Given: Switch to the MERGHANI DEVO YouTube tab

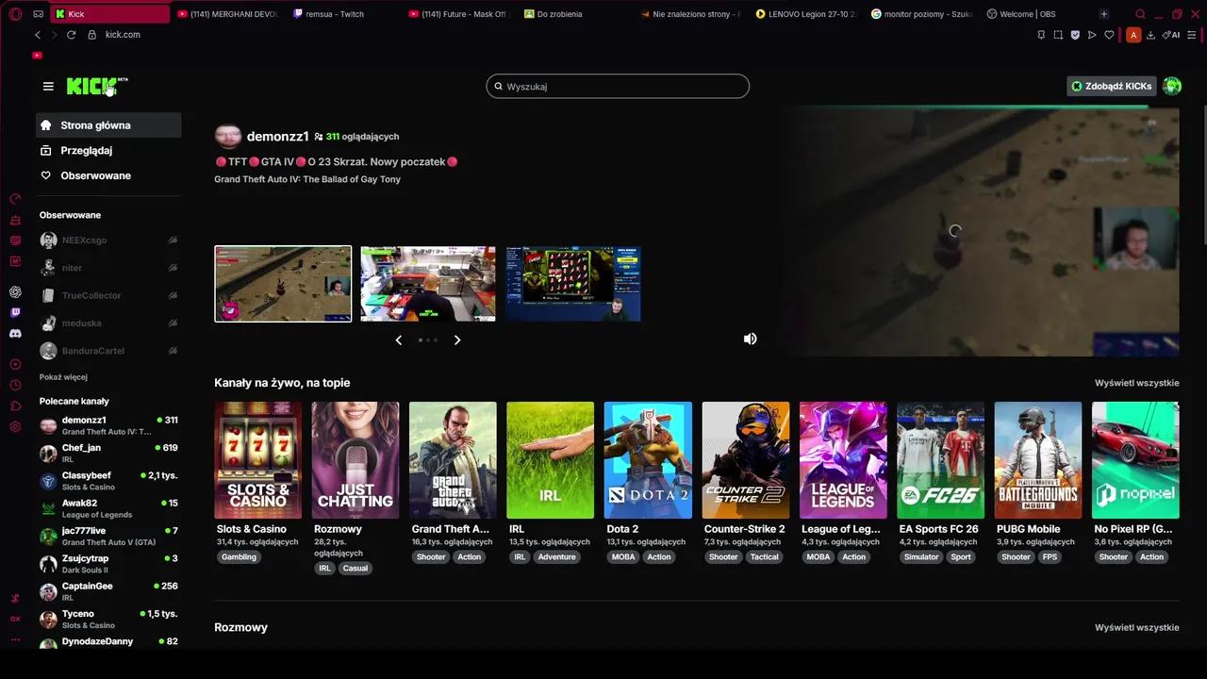Looking at the screenshot, I should point(226,14).
